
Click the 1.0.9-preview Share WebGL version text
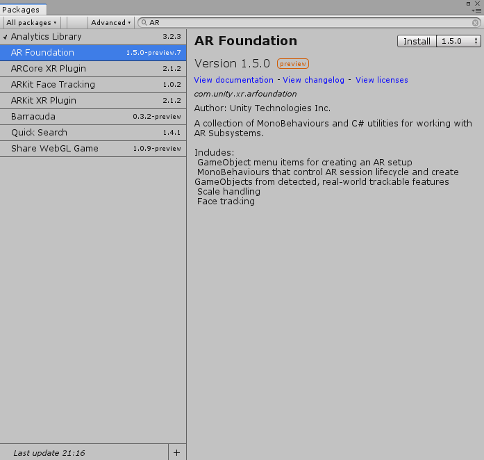(157, 149)
